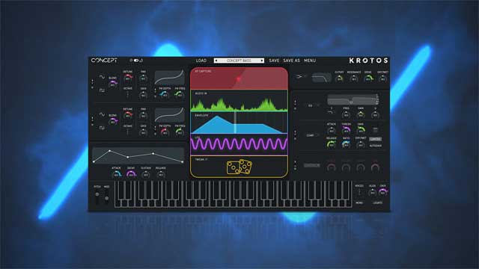479x269 pixels.
Task: Click oscillator two Pan knob
Action: [143, 115]
